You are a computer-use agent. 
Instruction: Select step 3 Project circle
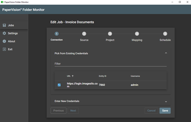(110, 34)
